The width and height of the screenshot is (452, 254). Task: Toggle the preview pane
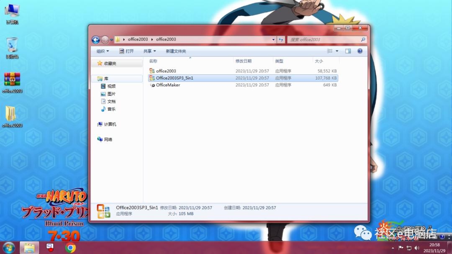coord(348,51)
